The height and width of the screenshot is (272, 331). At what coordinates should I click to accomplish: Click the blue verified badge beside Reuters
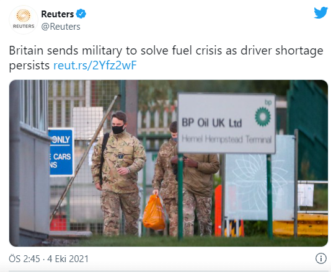coord(81,14)
